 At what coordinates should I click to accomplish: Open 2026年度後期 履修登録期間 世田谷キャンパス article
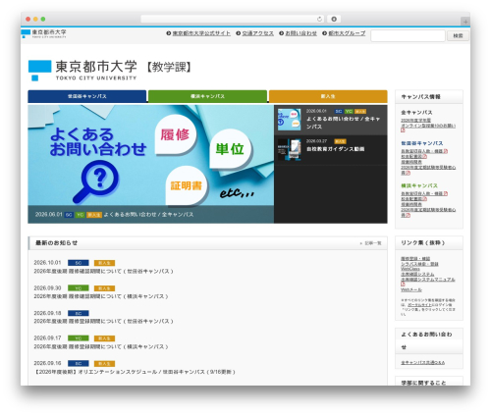coord(103,322)
